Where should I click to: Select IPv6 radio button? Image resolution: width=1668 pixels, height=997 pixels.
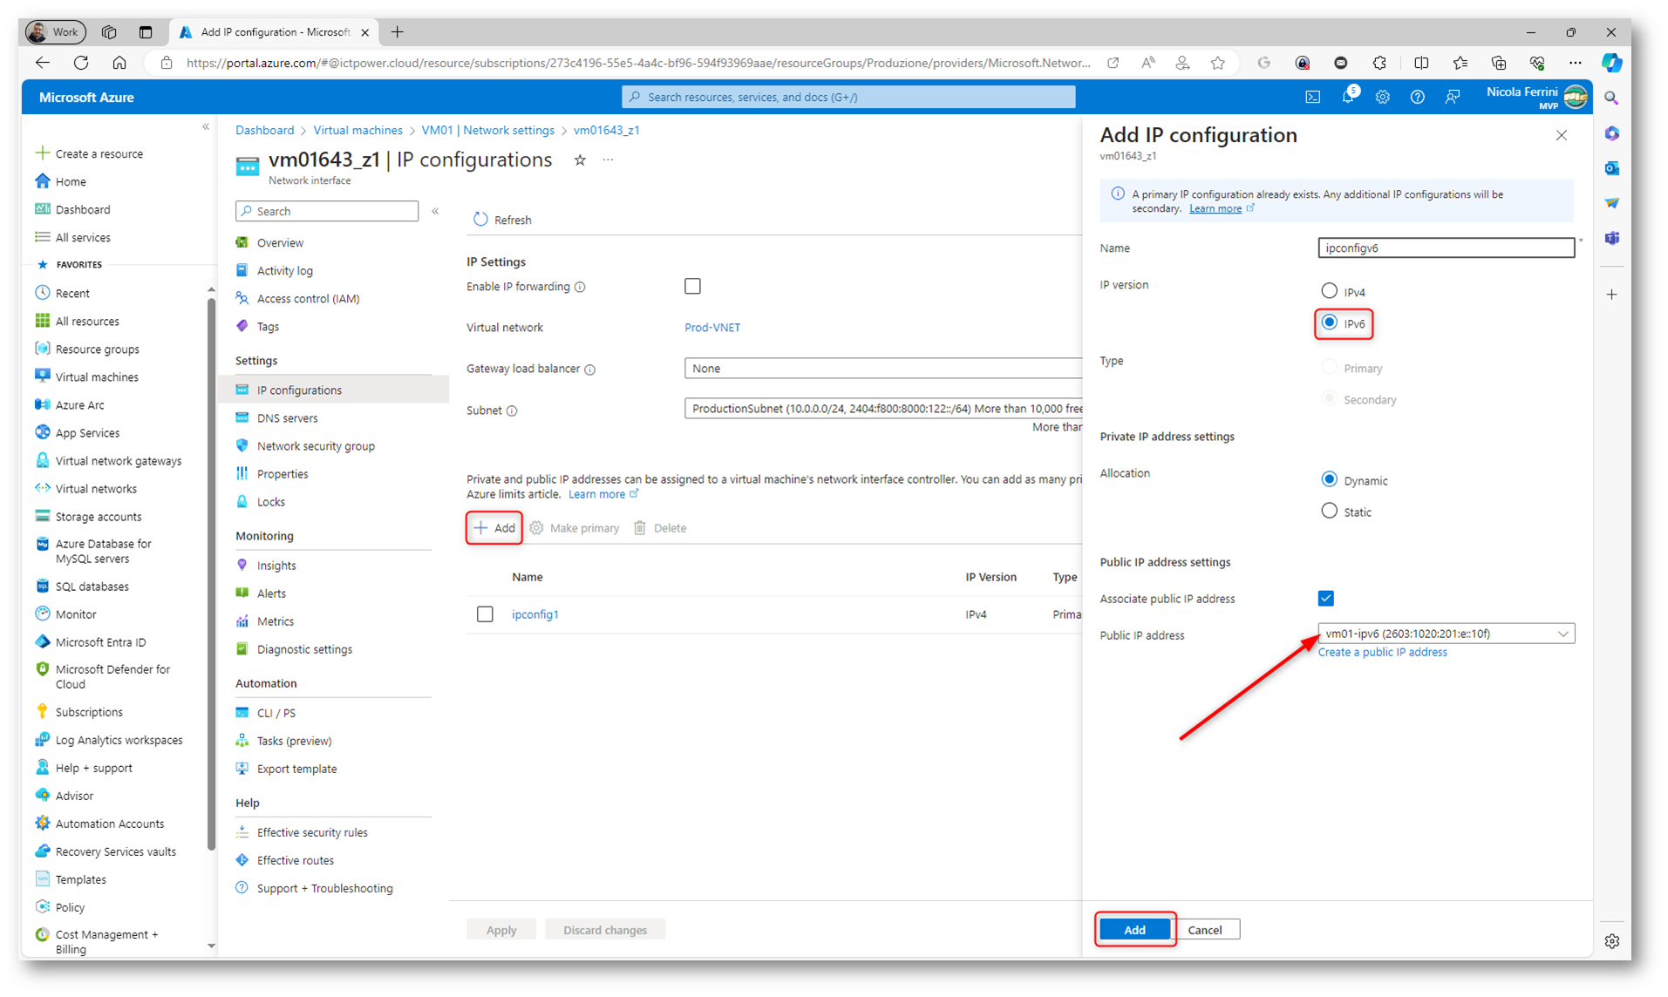click(1329, 322)
